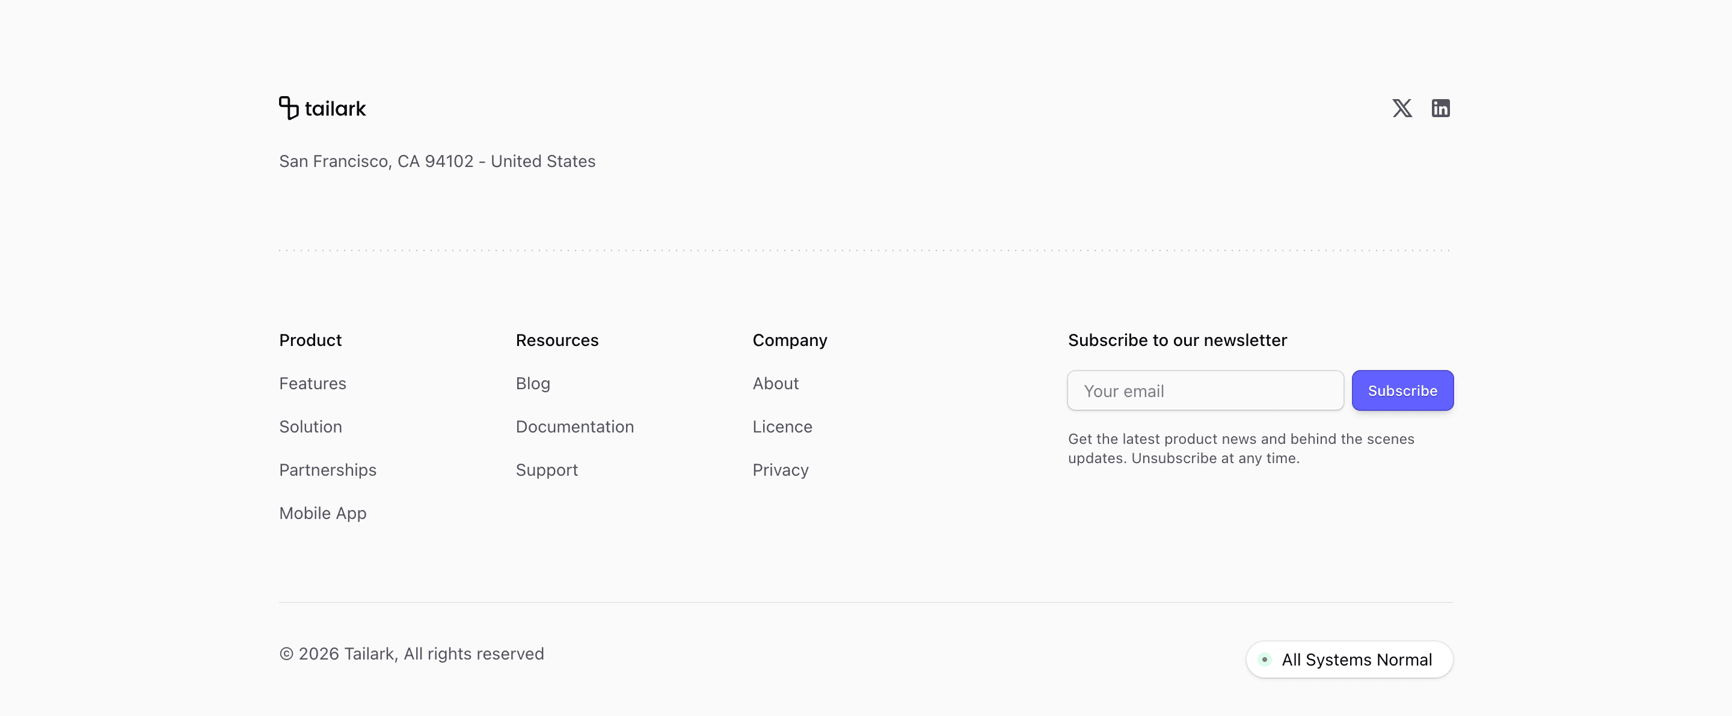Open the Privacy link
Viewport: 1732px width, 716px height.
coord(780,470)
